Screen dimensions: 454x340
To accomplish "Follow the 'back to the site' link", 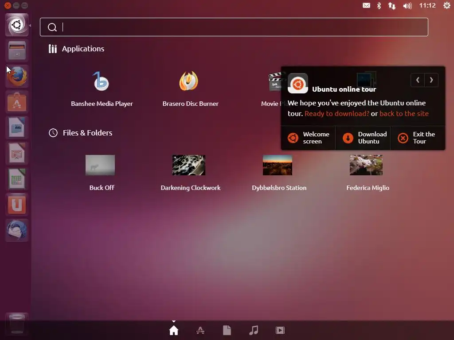I will tap(404, 114).
